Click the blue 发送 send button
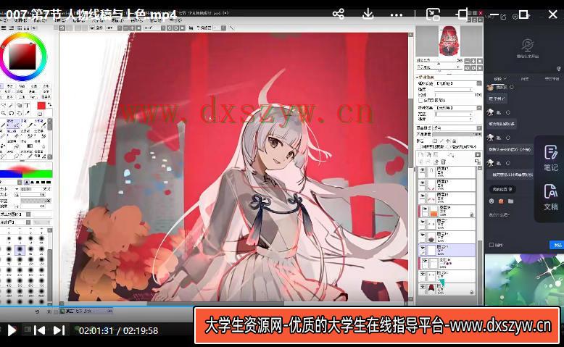 click(x=557, y=245)
